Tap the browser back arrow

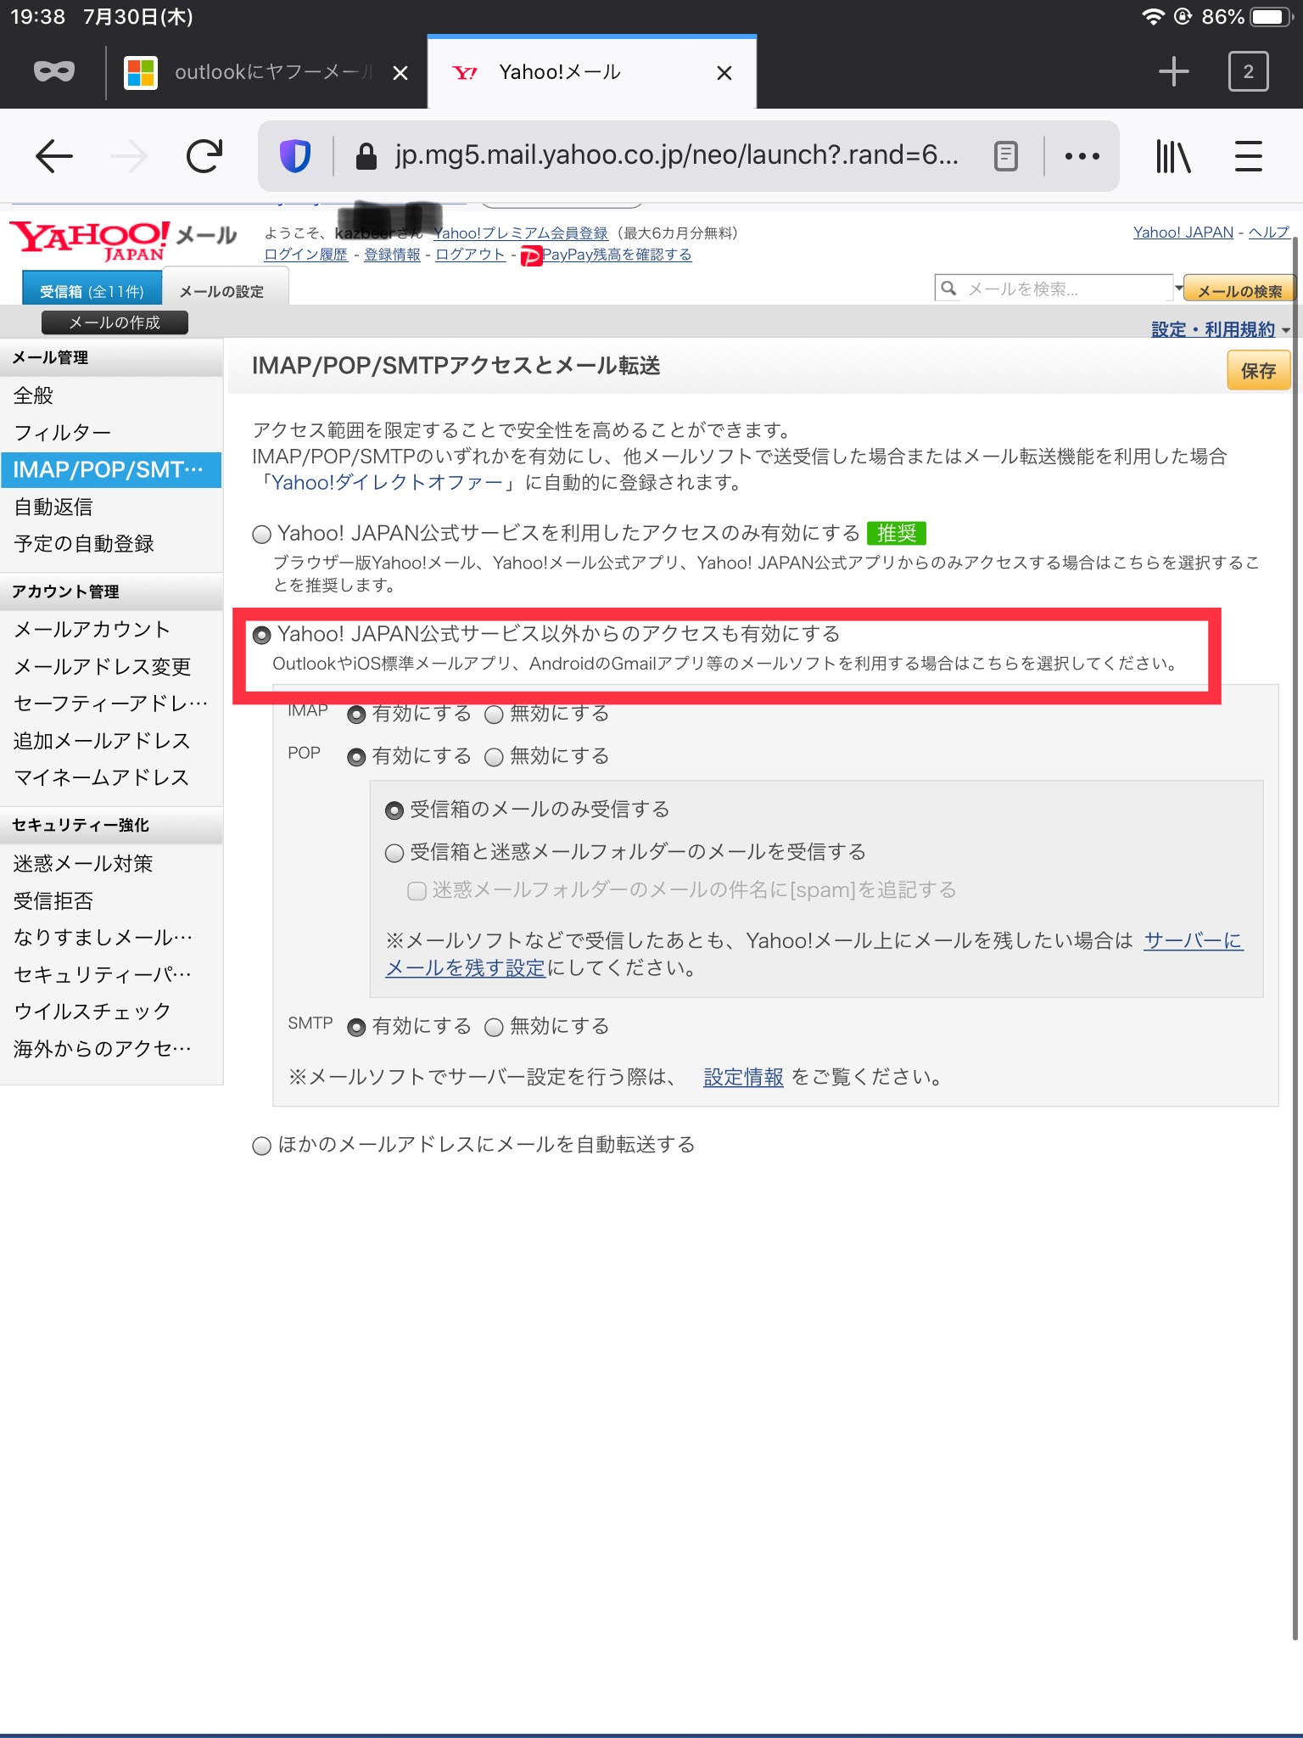click(54, 156)
